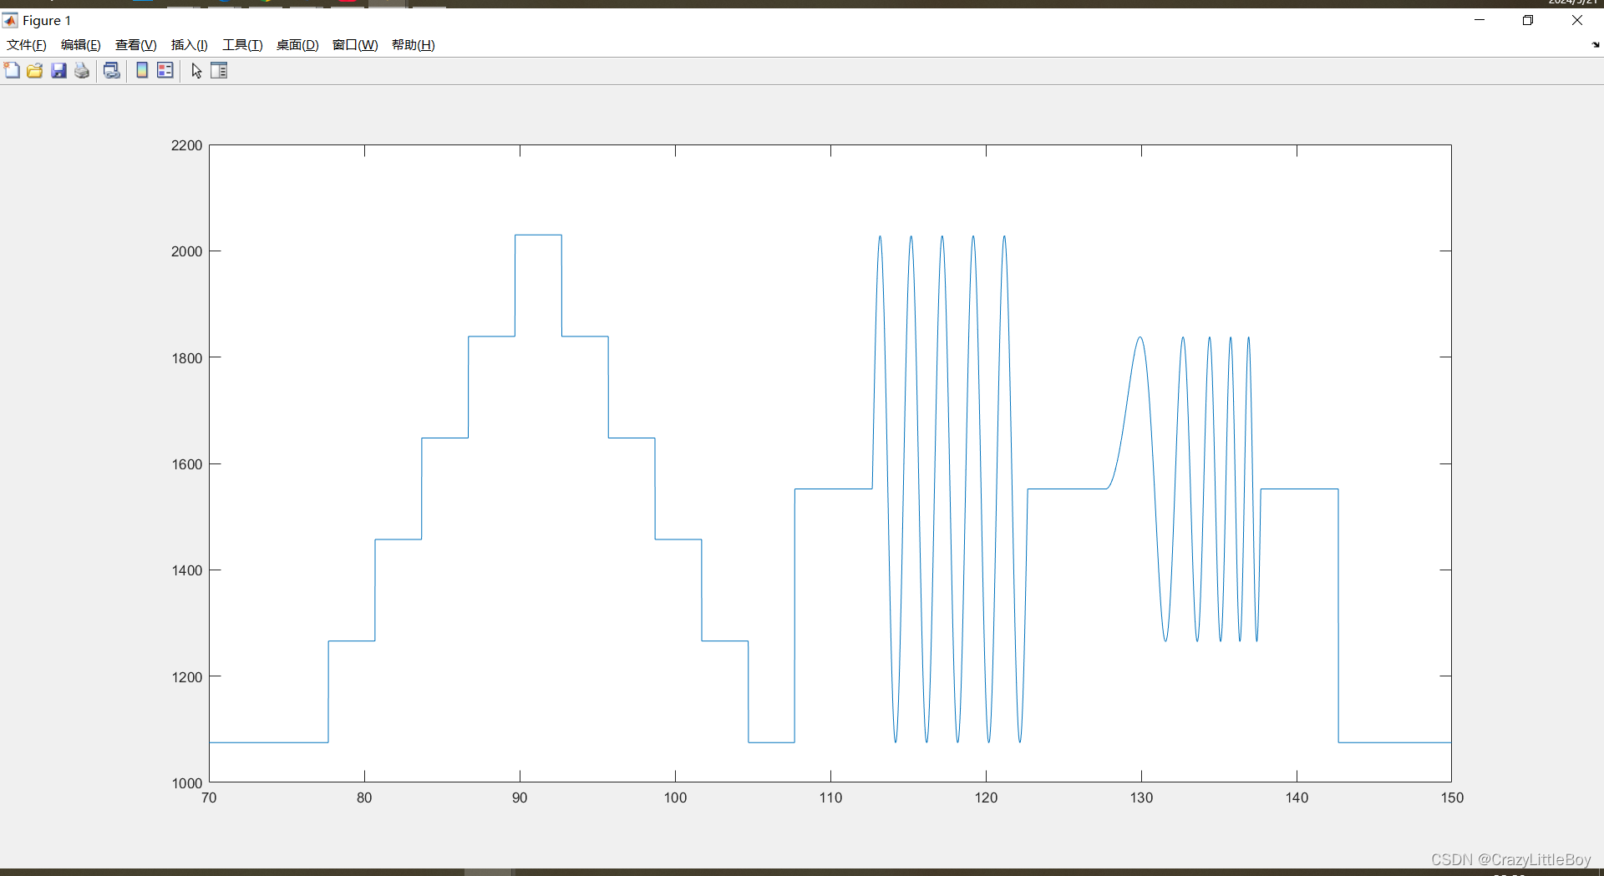Restore down the Figure 1 window
The height and width of the screenshot is (876, 1604).
coord(1528,20)
